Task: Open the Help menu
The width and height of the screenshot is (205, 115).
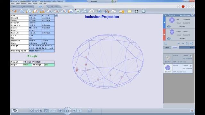Action: tap(45, 4)
